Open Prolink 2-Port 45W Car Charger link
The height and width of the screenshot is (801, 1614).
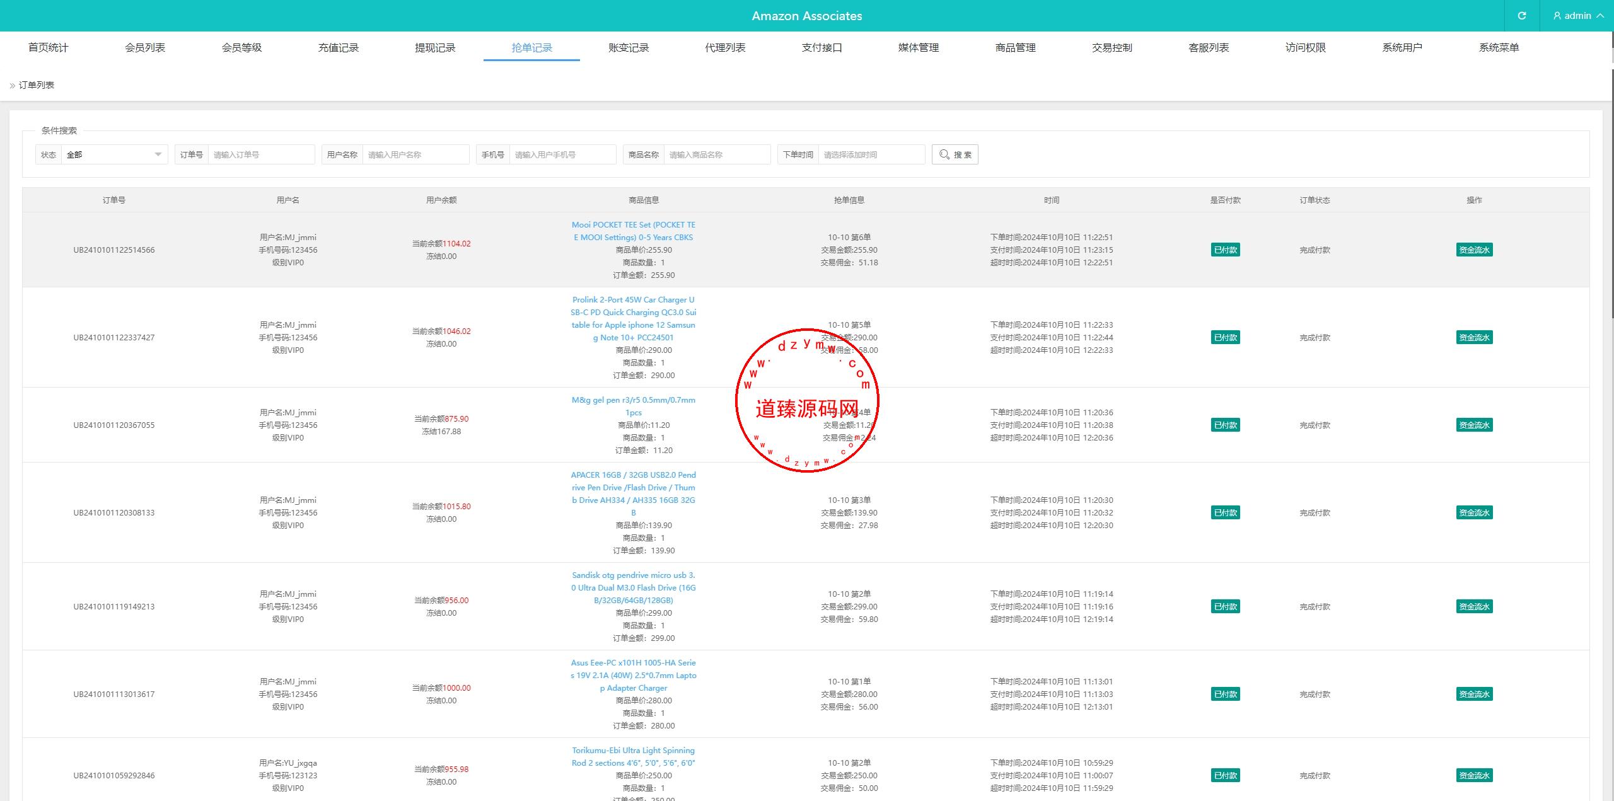634,319
